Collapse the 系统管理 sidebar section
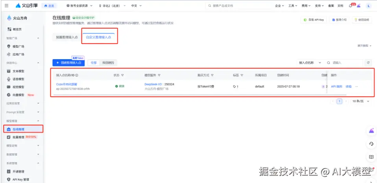This screenshot has width=377, height=183. tap(38, 163)
